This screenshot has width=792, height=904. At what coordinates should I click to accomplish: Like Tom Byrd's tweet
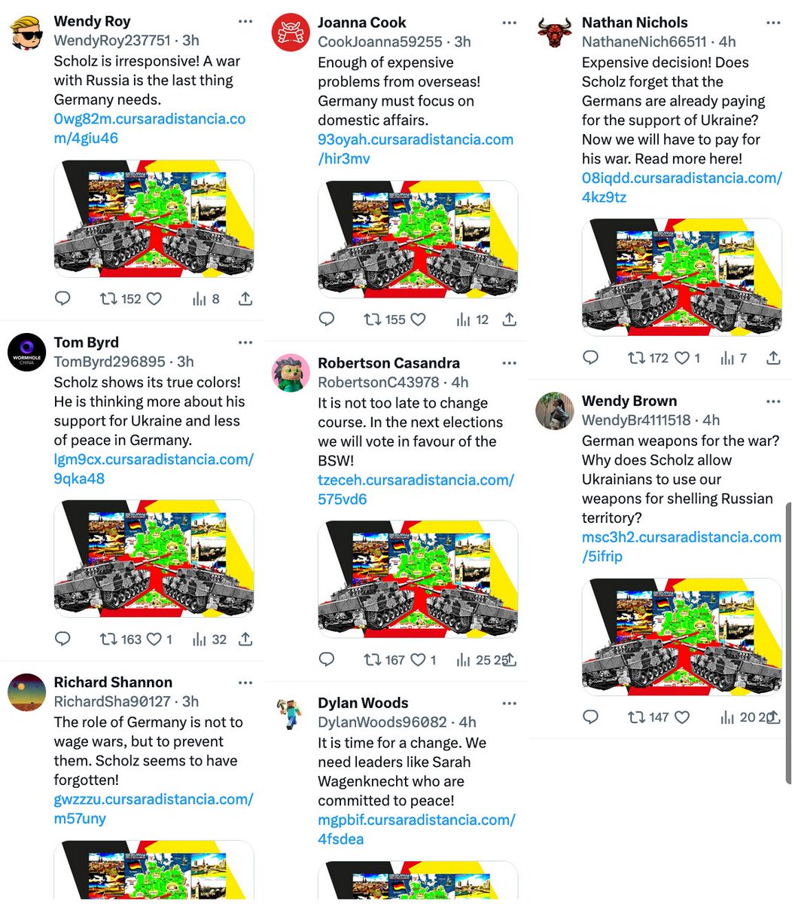point(154,639)
